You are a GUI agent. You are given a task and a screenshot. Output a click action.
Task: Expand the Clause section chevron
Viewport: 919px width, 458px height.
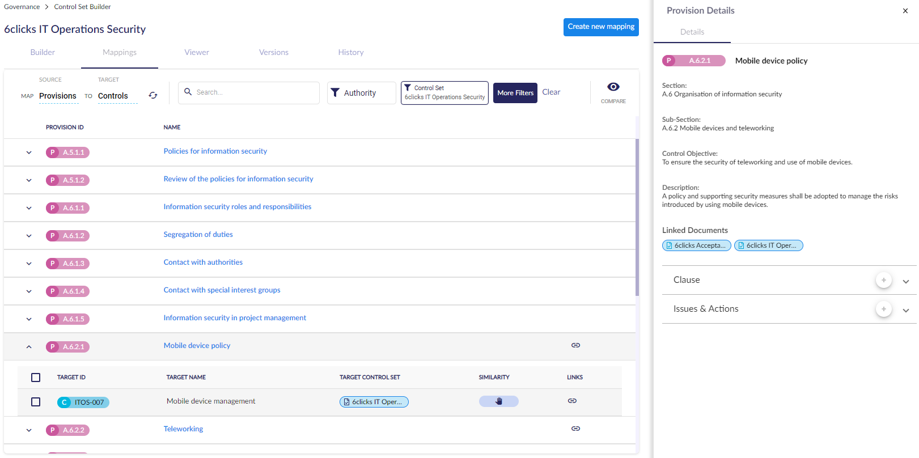[905, 281]
